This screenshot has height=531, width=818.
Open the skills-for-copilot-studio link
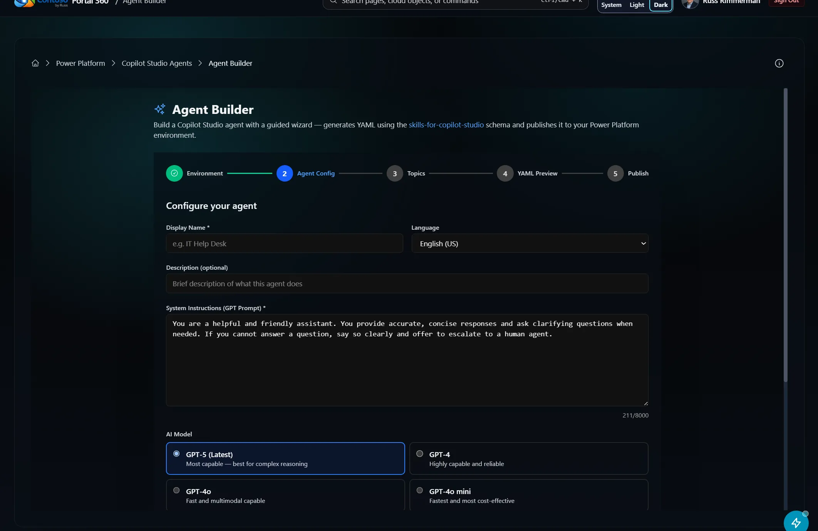coord(446,125)
